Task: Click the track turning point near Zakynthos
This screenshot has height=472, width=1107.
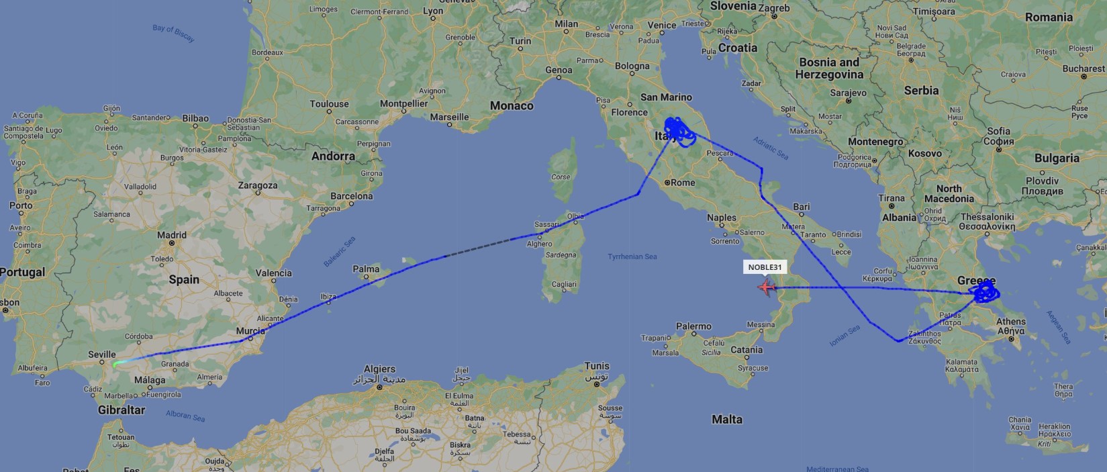Action: click(898, 341)
